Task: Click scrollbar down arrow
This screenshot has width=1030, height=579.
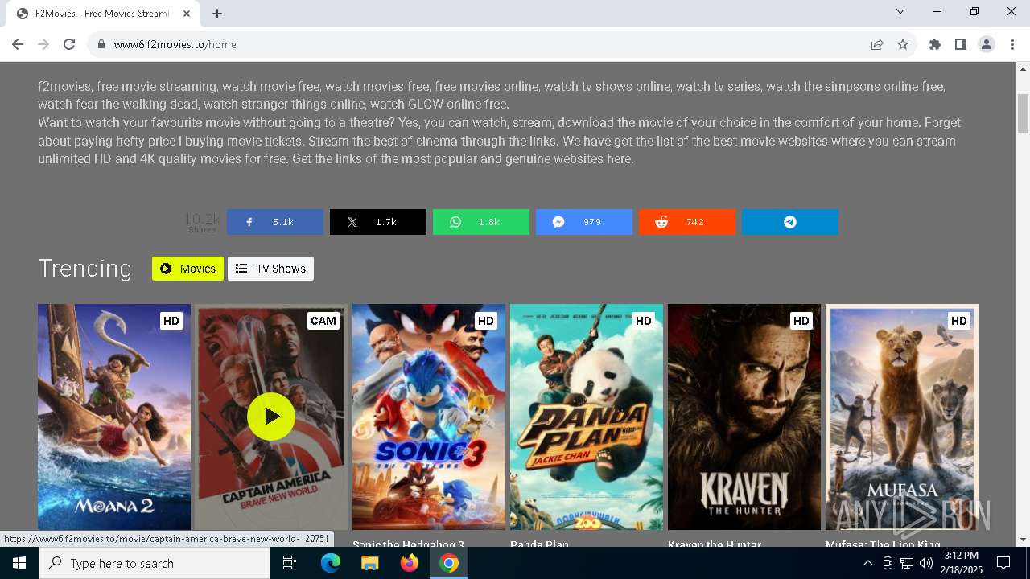Action: pos(1024,540)
